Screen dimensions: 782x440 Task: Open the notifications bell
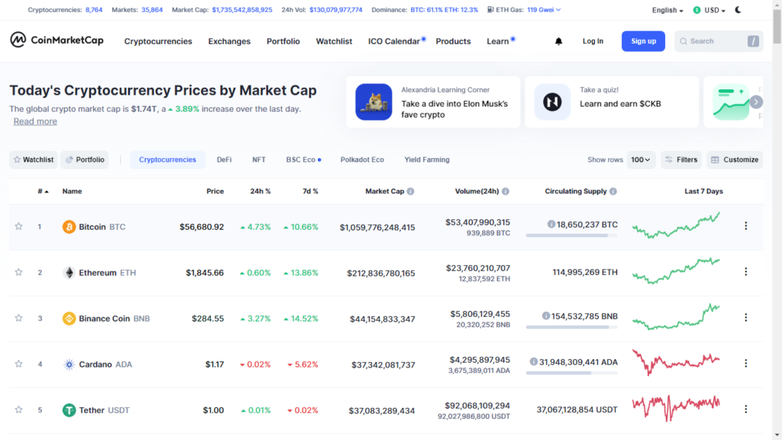(558, 41)
